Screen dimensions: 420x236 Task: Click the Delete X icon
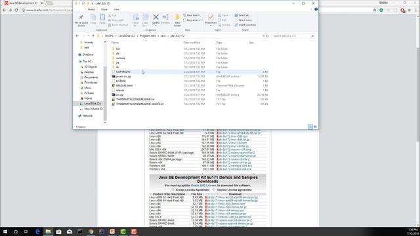156,17
